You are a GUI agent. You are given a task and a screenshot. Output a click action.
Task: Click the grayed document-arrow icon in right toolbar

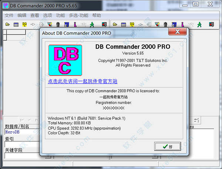tap(149, 24)
